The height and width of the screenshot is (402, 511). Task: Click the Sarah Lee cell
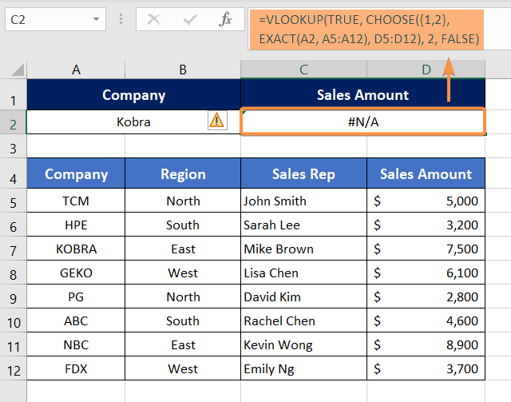pyautogui.click(x=303, y=225)
